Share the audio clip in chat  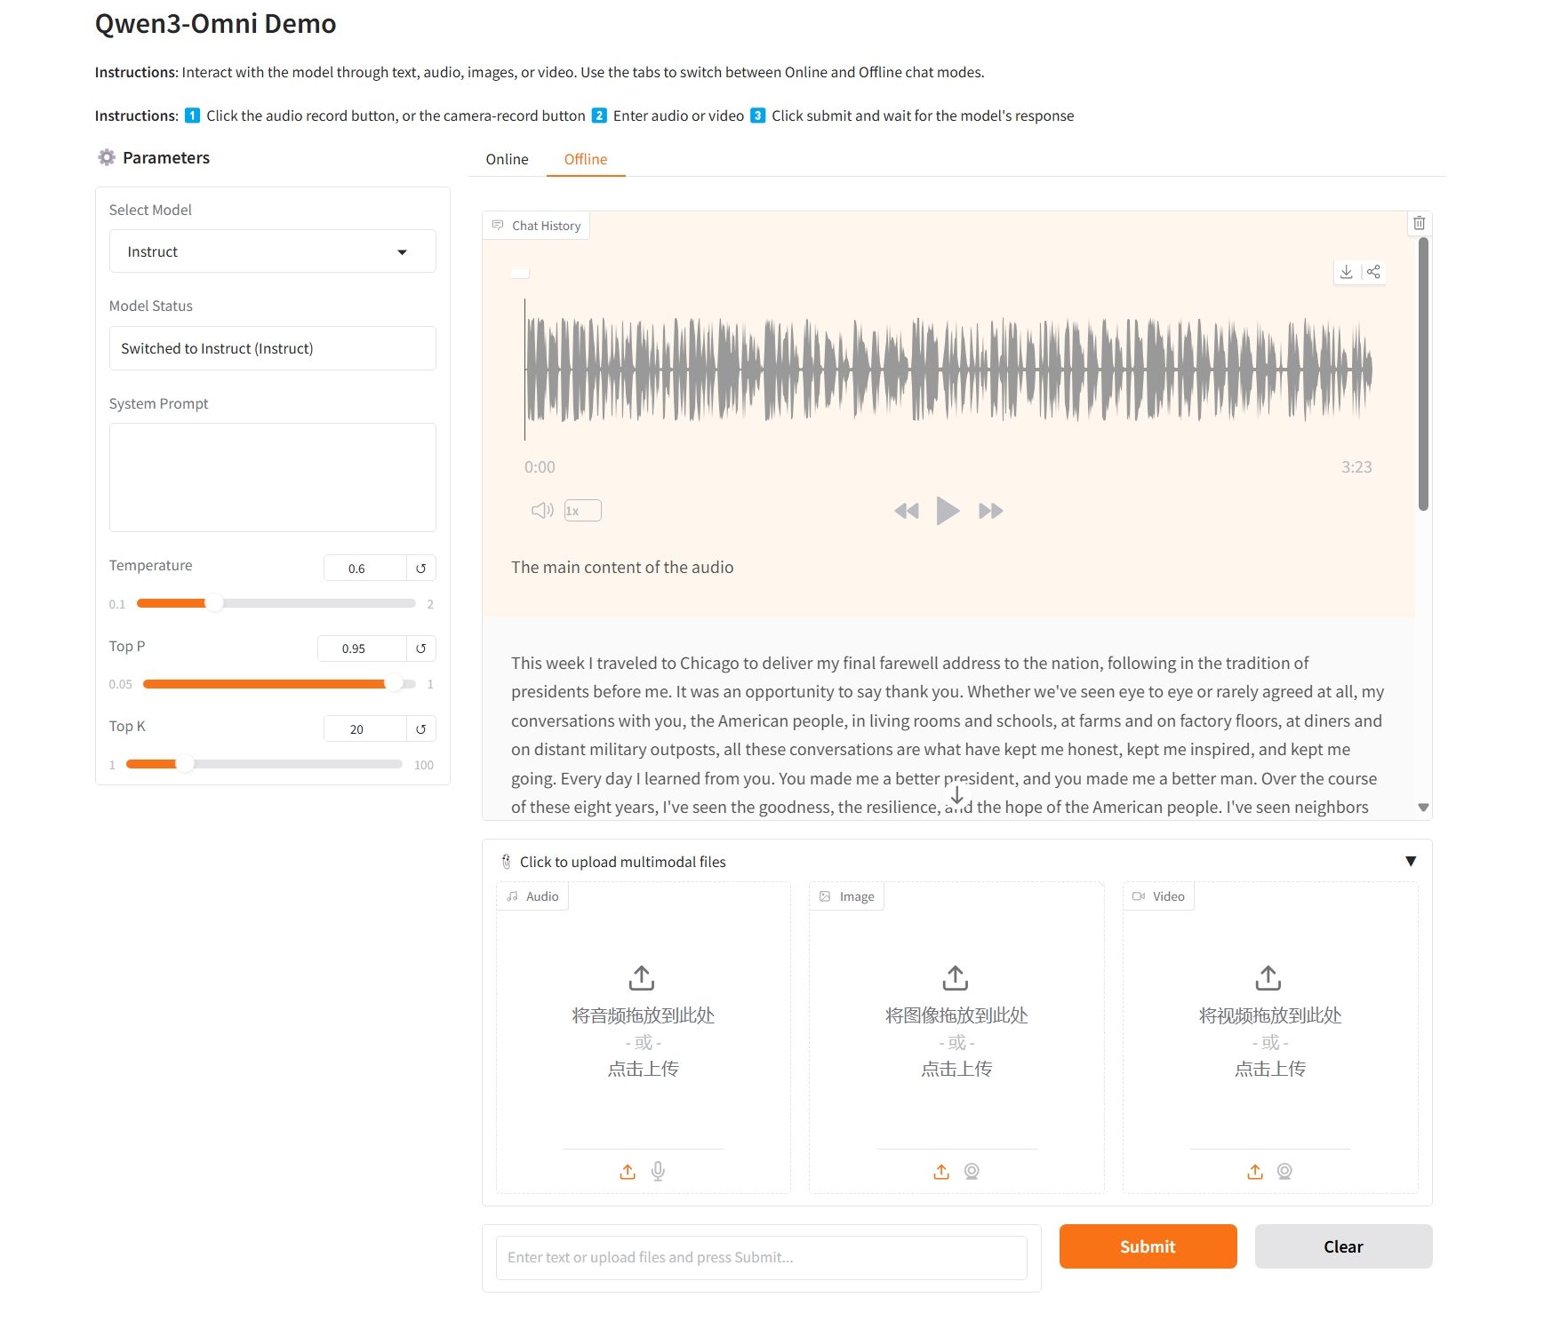click(x=1373, y=272)
